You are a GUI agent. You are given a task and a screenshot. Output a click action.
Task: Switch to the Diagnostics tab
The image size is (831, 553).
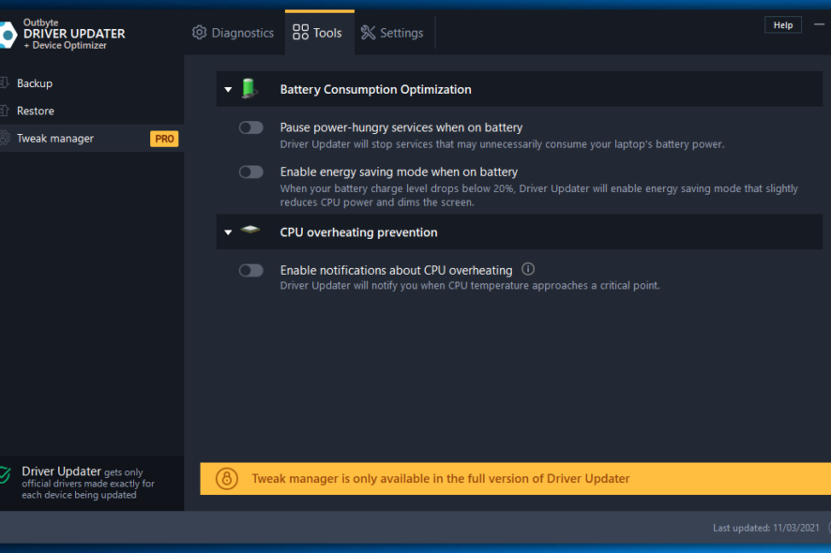click(x=234, y=33)
